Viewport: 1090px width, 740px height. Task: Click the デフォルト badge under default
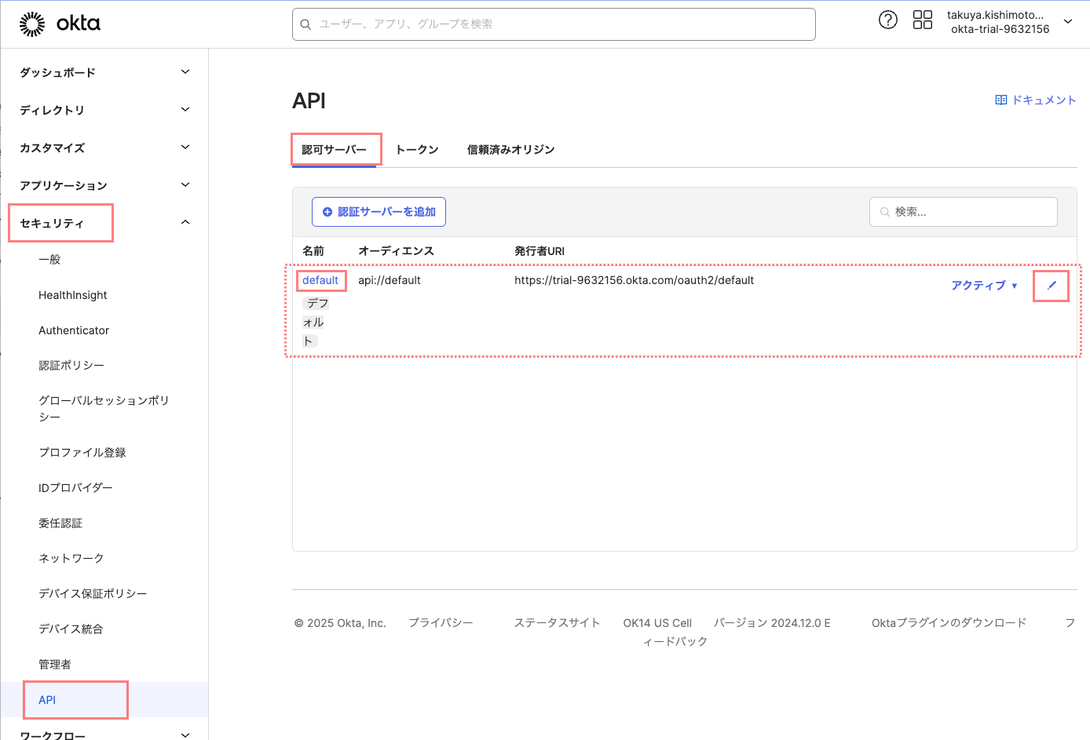[x=316, y=322]
